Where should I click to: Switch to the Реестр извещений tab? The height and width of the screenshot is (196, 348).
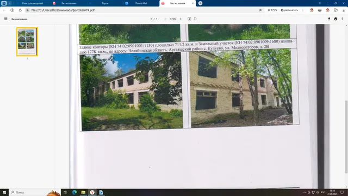tap(33, 3)
